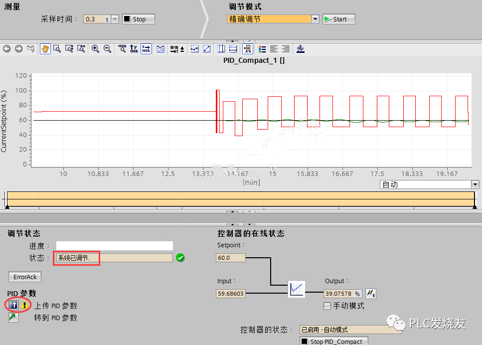Click the Output value field 39.07578
This screenshot has height=345, width=482.
(x=343, y=294)
